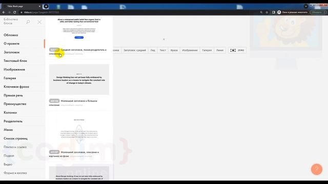Open search in the block library
This screenshot has height=184, width=328.
pyautogui.click(x=28, y=22)
